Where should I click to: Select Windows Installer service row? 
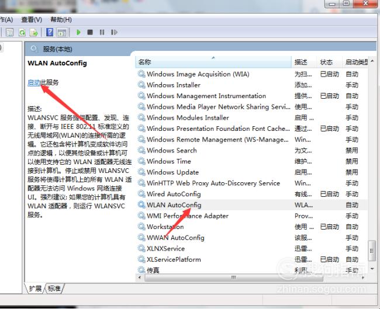coord(251,85)
